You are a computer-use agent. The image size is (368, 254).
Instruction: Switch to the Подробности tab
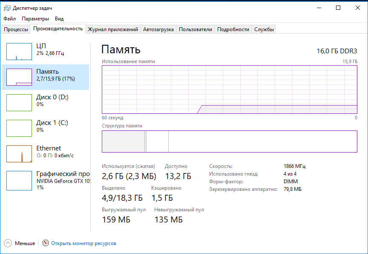(x=233, y=29)
